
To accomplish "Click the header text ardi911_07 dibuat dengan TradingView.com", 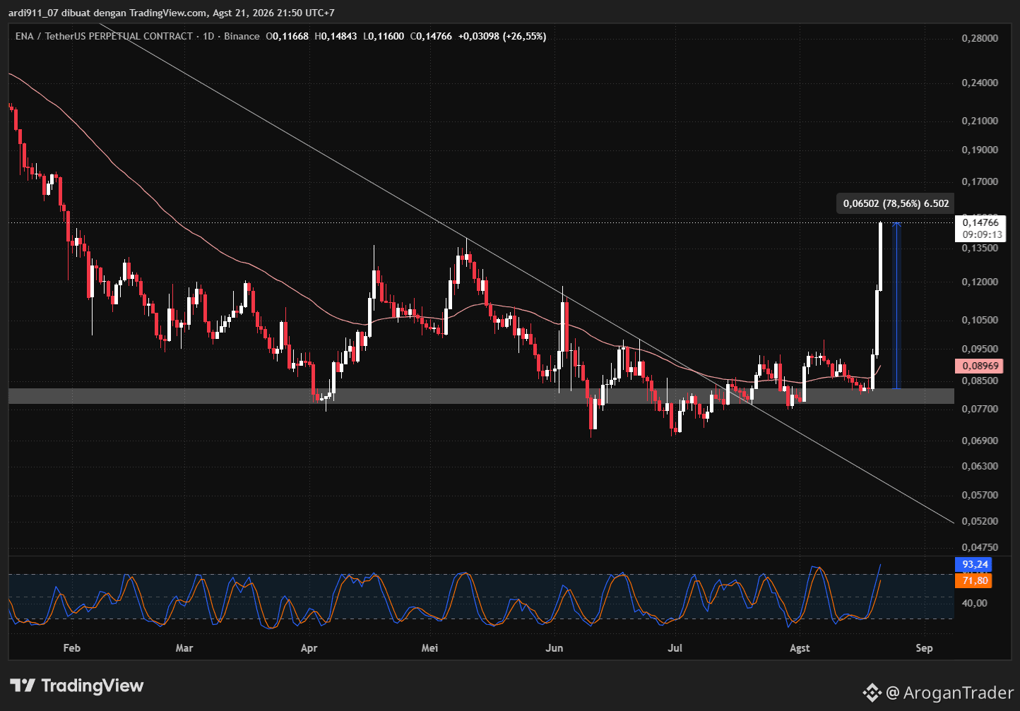I will pos(109,13).
